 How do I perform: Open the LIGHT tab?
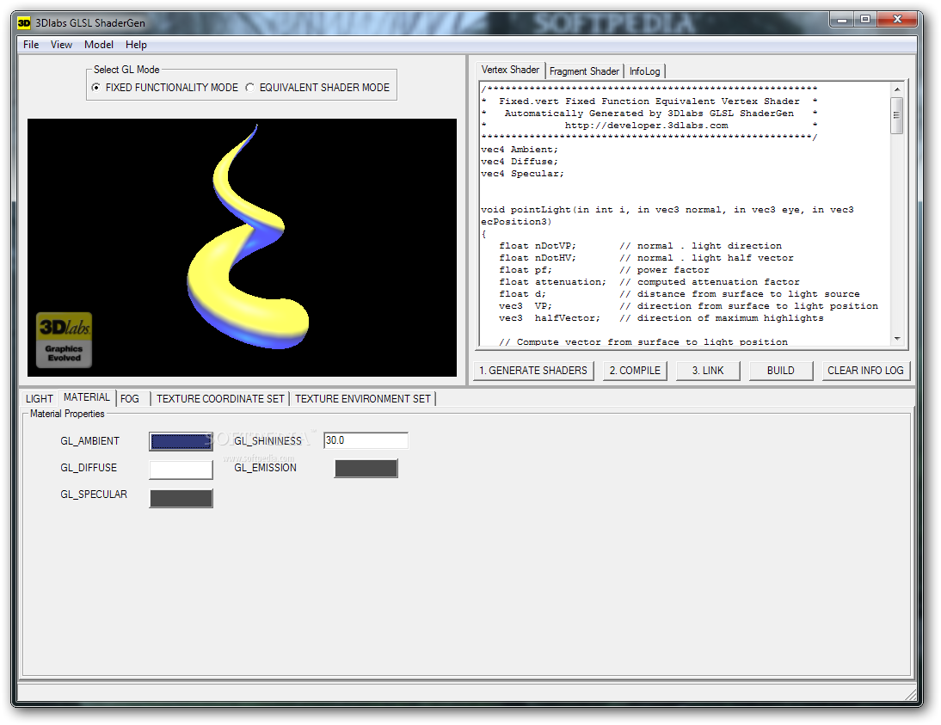40,398
